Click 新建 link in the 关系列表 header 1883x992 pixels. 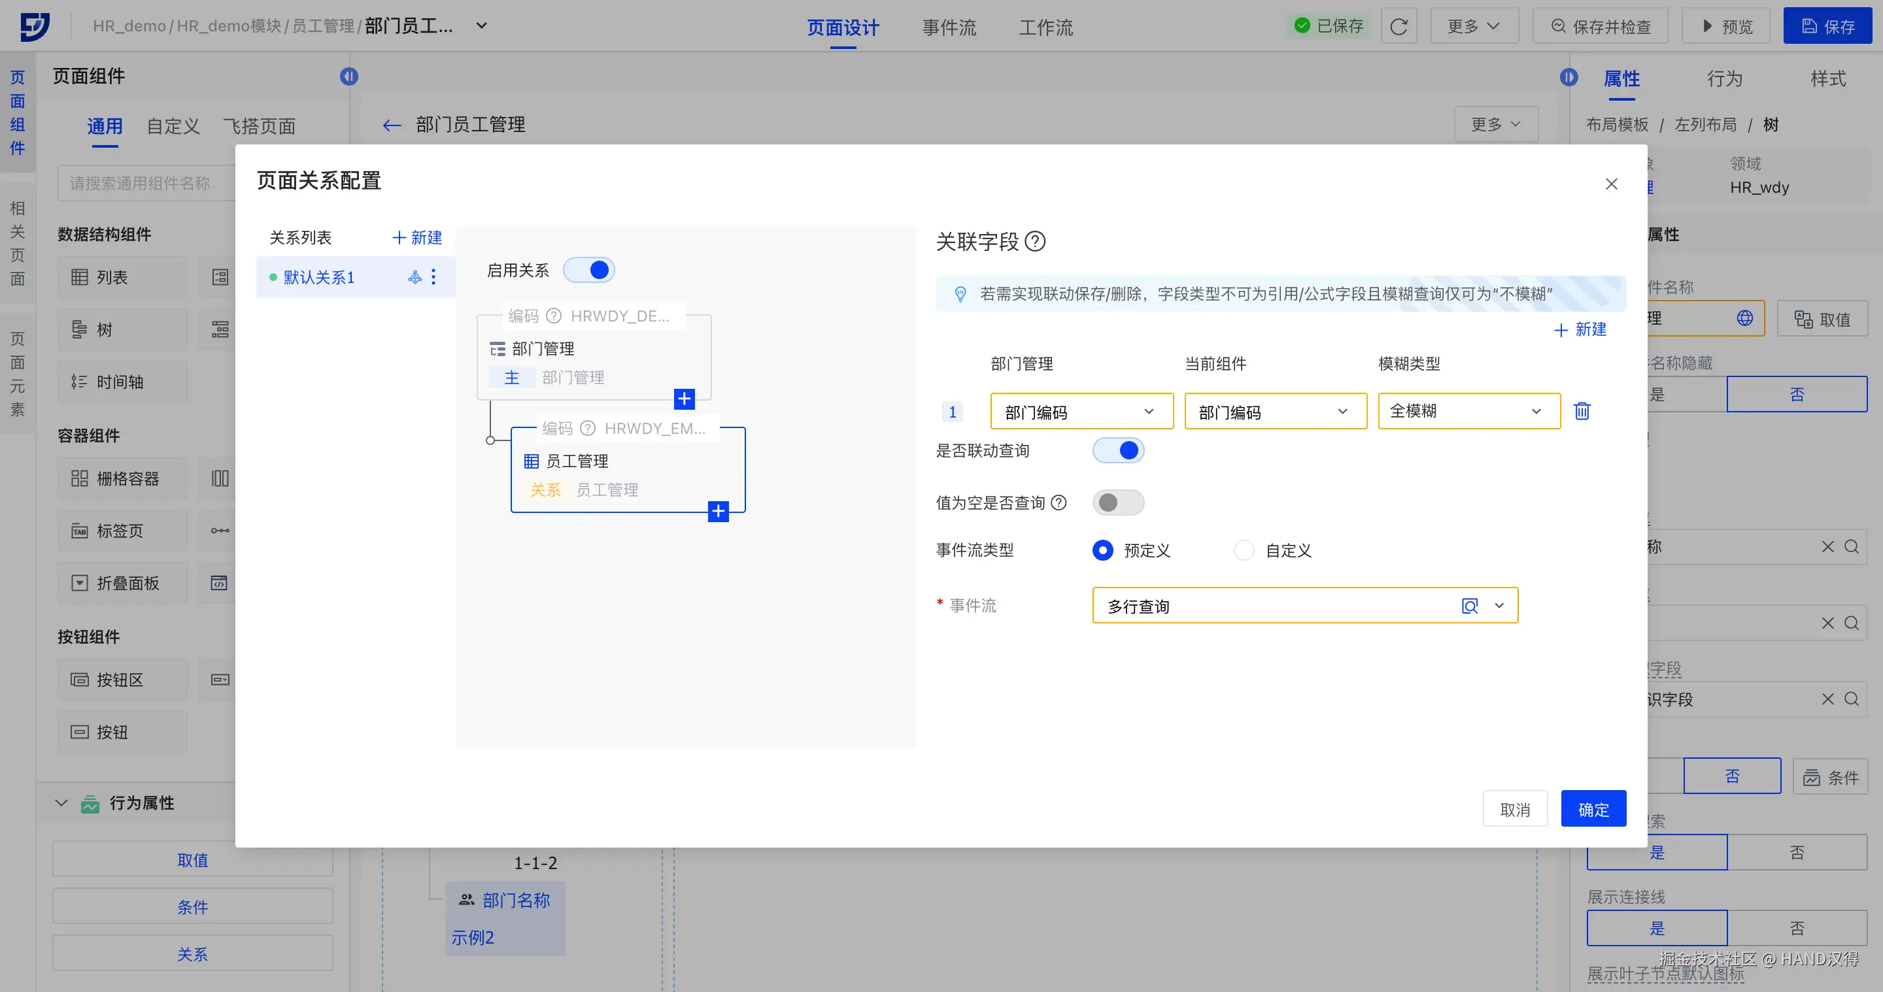pos(417,237)
